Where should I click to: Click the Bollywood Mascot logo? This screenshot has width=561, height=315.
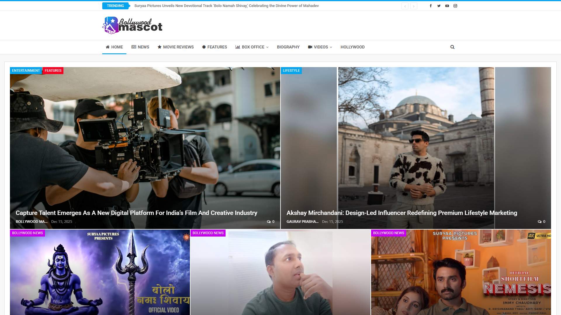pos(132,25)
